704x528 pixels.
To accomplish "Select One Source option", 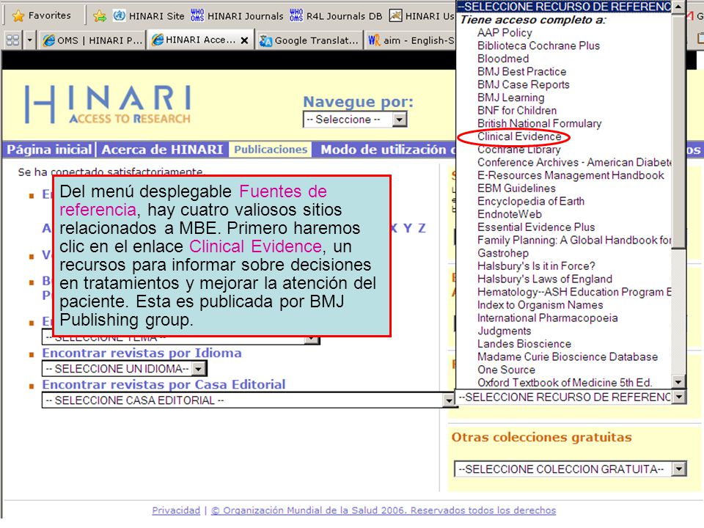I will point(506,370).
